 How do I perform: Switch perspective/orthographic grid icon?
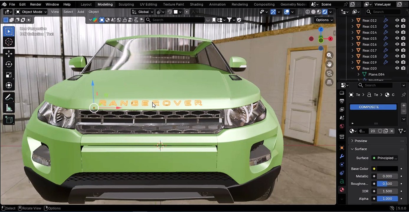click(329, 82)
